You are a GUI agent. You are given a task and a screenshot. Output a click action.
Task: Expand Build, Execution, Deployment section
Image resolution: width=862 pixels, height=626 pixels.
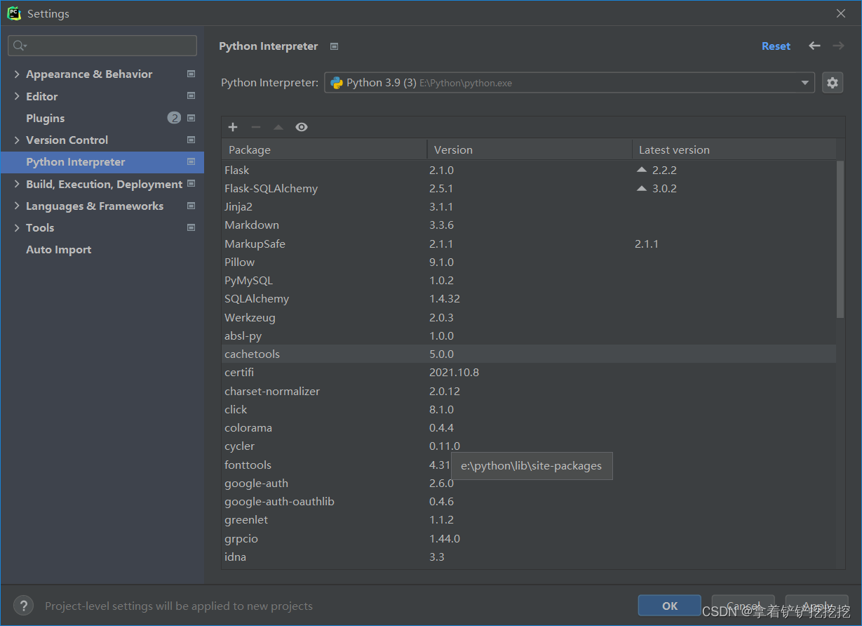[x=17, y=184]
